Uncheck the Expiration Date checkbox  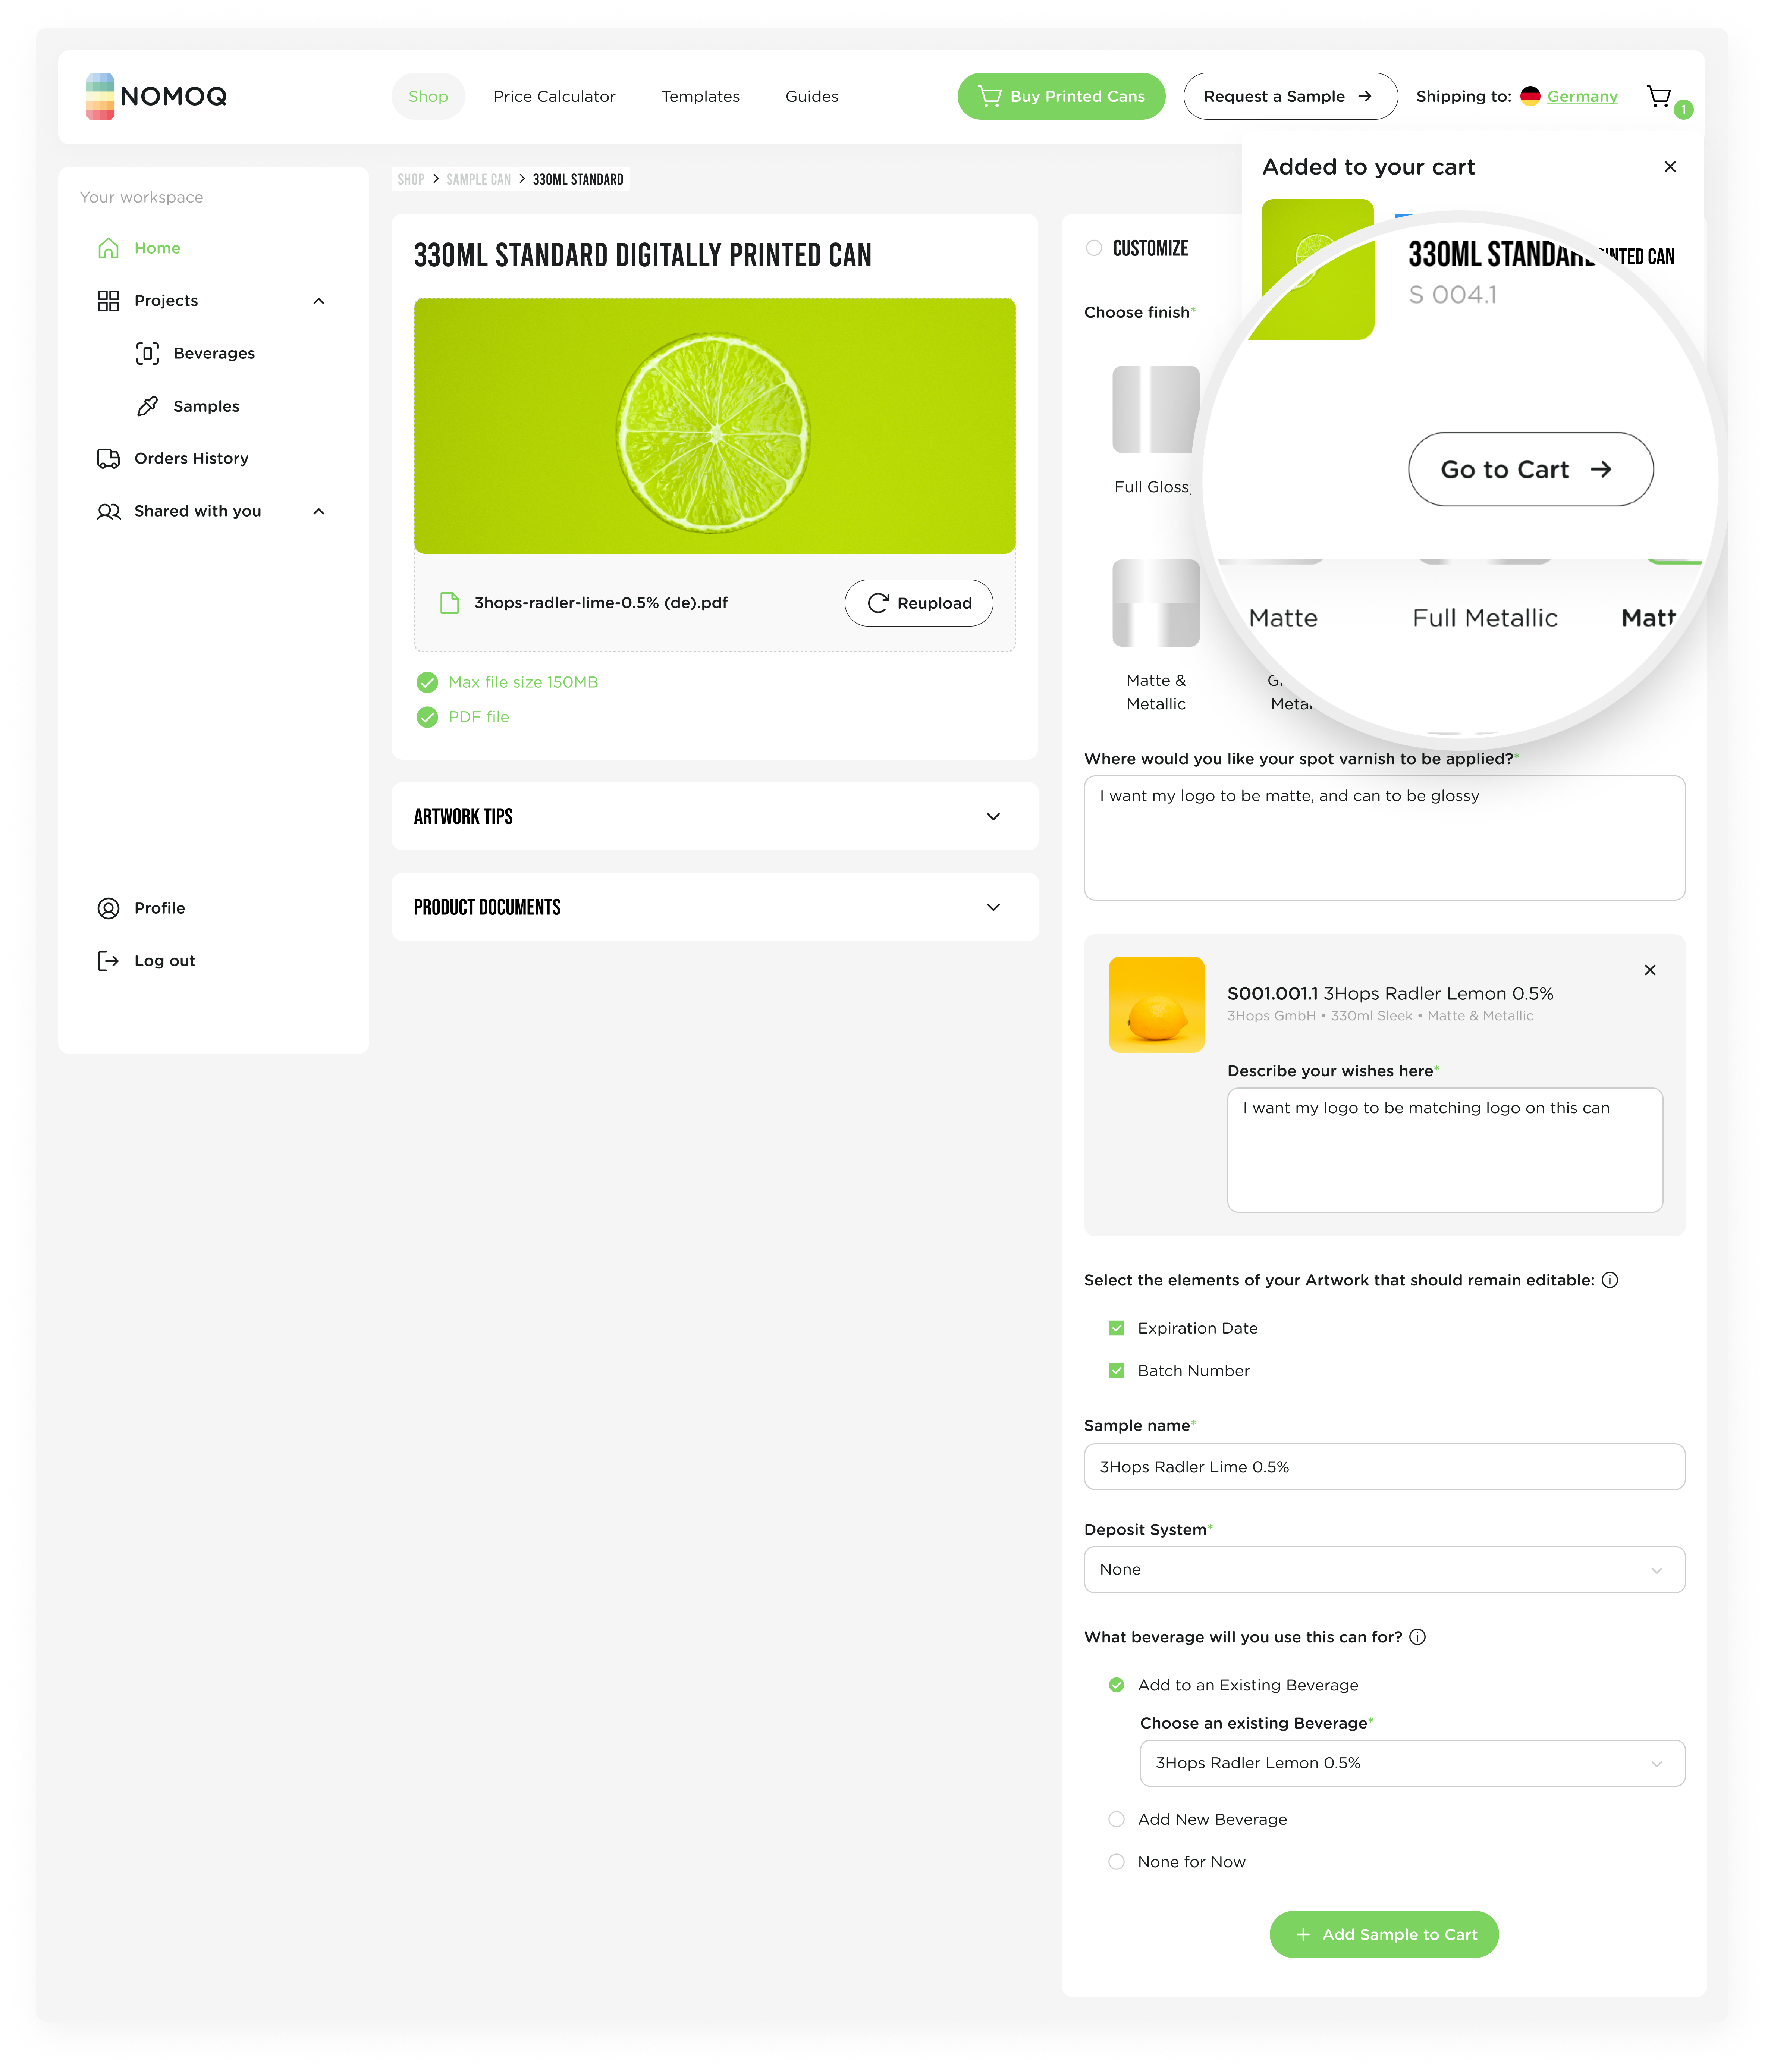(1116, 1328)
